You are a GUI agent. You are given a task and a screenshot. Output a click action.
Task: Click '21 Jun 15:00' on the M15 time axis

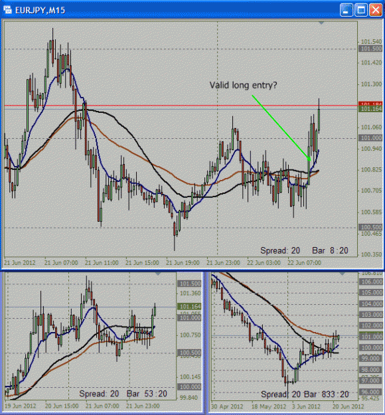(142, 263)
